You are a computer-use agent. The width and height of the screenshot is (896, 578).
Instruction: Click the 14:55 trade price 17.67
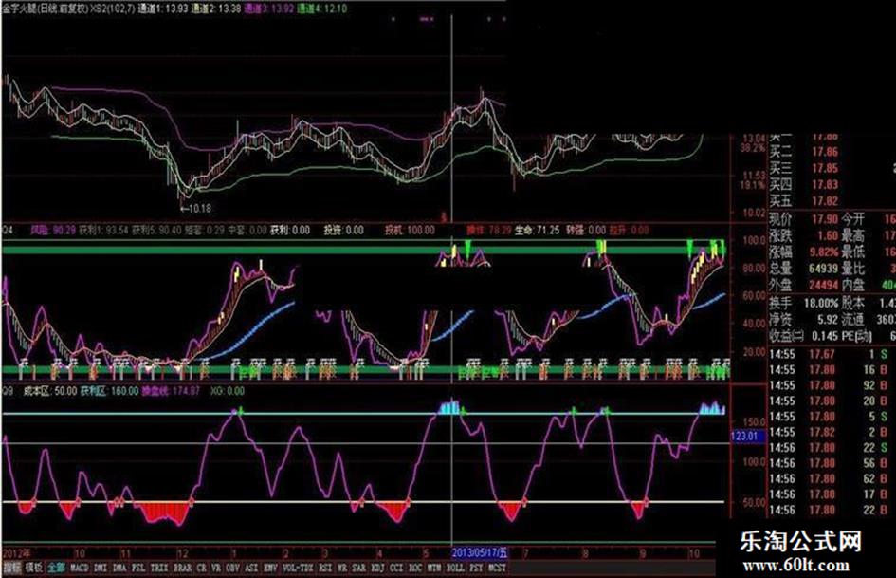tap(822, 354)
